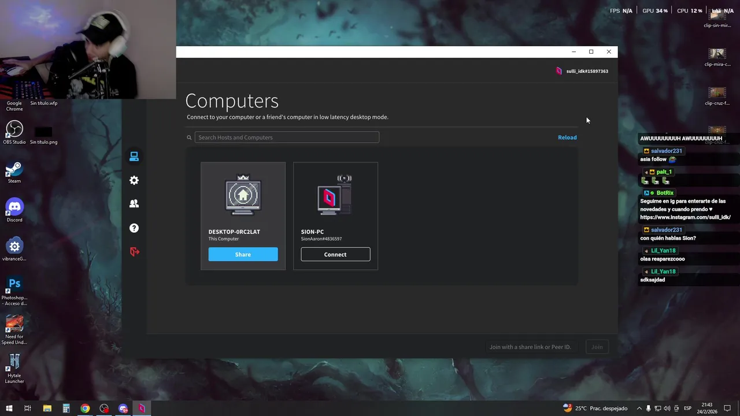Open Hytale Launcher desktop shortcut
The height and width of the screenshot is (416, 740).
14,369
